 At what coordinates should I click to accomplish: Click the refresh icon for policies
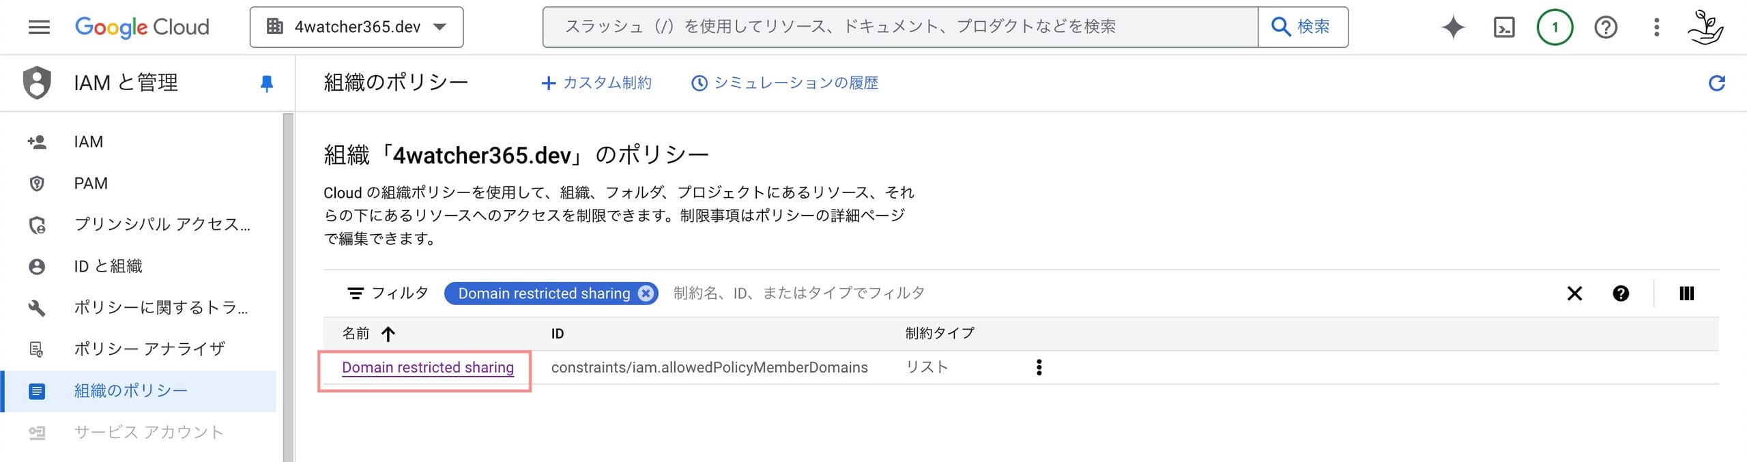click(1716, 83)
